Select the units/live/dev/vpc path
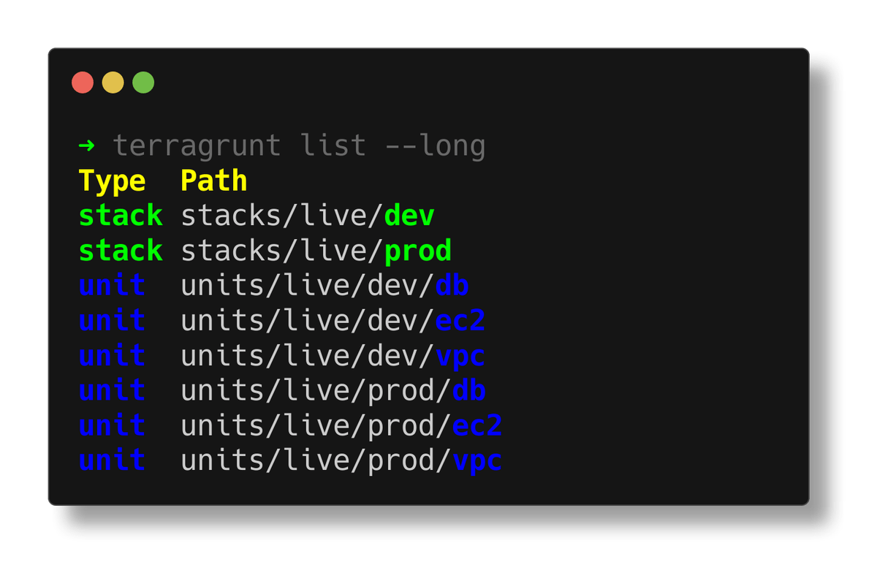The image size is (877, 573). 333,355
